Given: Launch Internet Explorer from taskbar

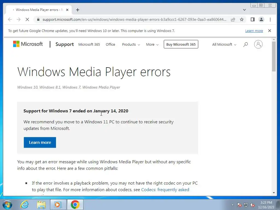Looking at the screenshot, I should click(24, 205).
